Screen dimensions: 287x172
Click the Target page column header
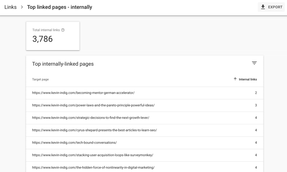click(40, 79)
